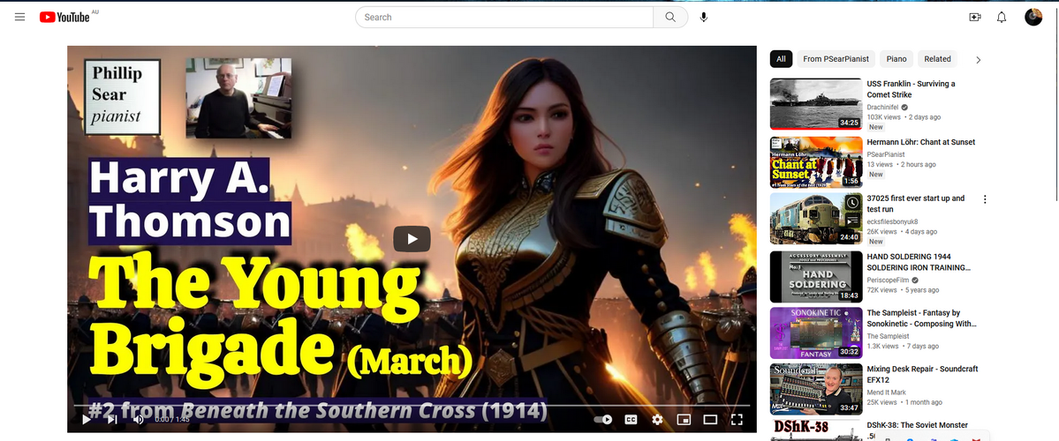Click '1.3K views' under The Sampleist
The height and width of the screenshot is (441, 1059).
point(882,346)
